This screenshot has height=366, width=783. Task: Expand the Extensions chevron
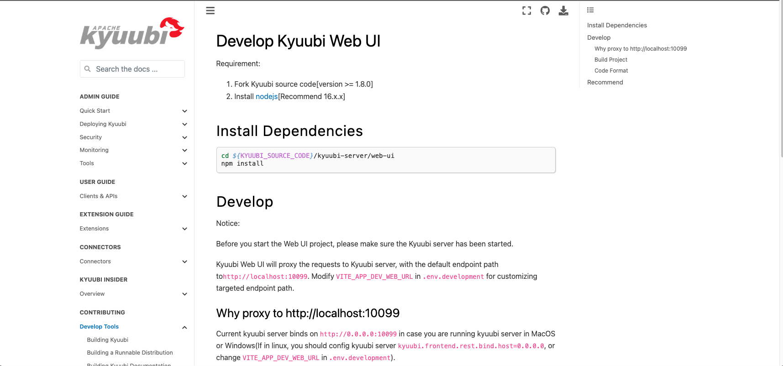184,229
